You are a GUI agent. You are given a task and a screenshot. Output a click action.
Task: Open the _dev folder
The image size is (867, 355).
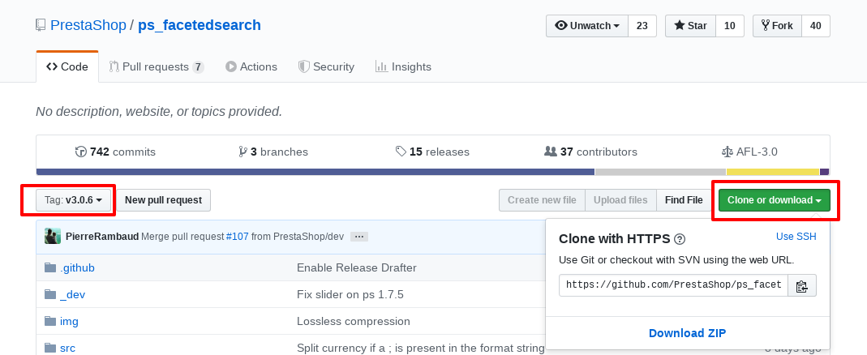pos(72,294)
